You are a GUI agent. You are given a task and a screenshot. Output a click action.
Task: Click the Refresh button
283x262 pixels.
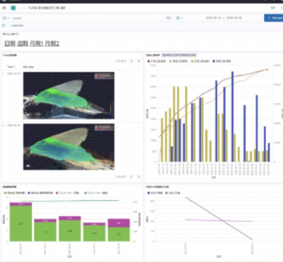(x=274, y=18)
